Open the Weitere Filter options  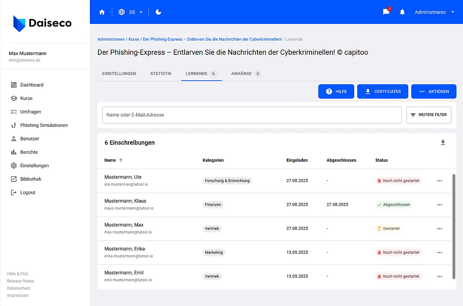[429, 115]
